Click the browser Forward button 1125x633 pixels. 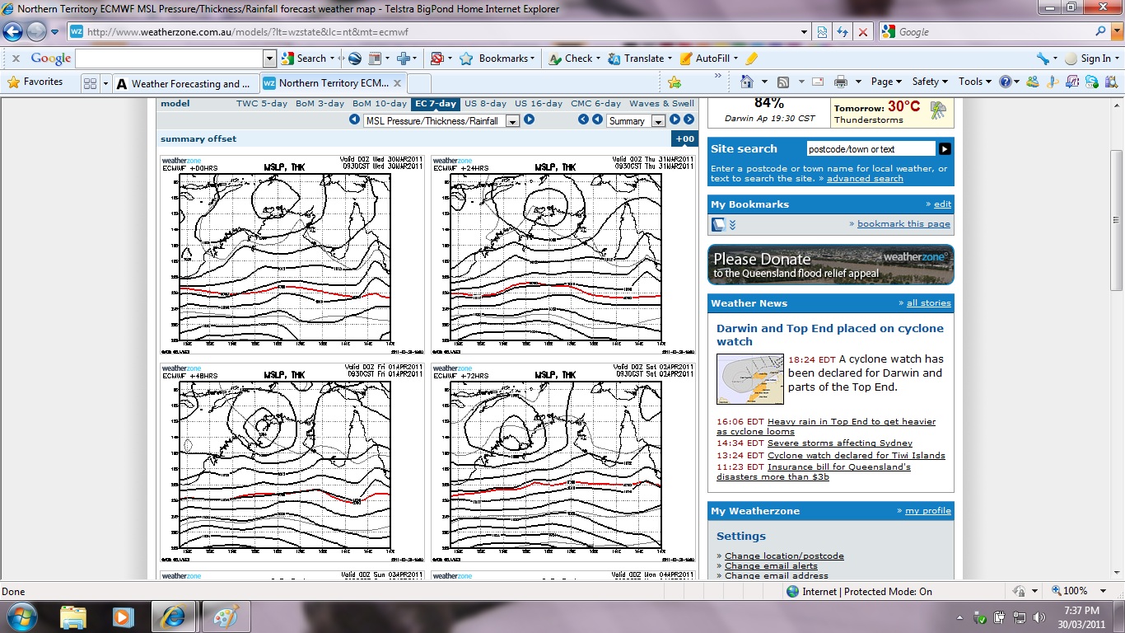pos(36,31)
